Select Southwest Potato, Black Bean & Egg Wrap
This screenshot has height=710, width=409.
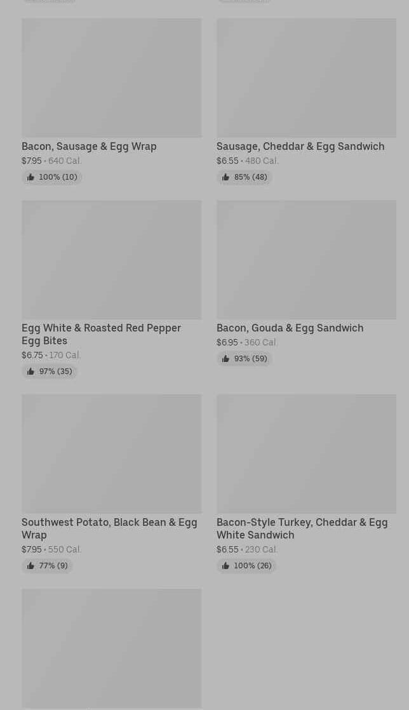coord(109,529)
